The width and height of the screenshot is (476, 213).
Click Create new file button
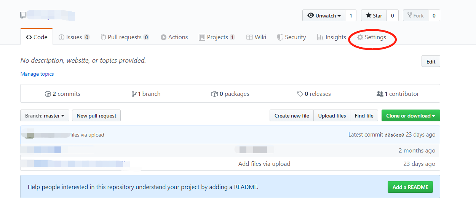point(292,116)
